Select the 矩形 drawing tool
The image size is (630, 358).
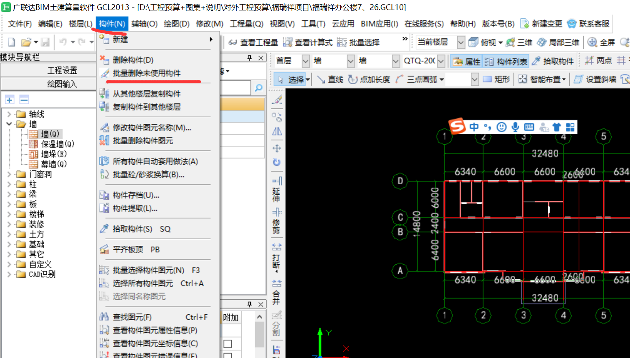(496, 79)
